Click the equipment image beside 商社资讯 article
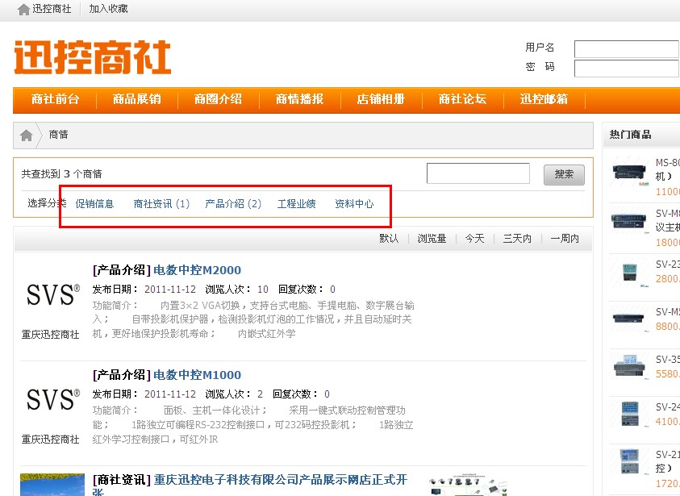The height and width of the screenshot is (496, 680). (x=469, y=486)
